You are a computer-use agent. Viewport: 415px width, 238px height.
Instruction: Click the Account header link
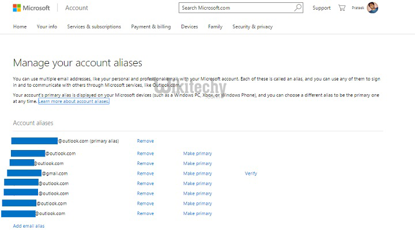pos(77,8)
